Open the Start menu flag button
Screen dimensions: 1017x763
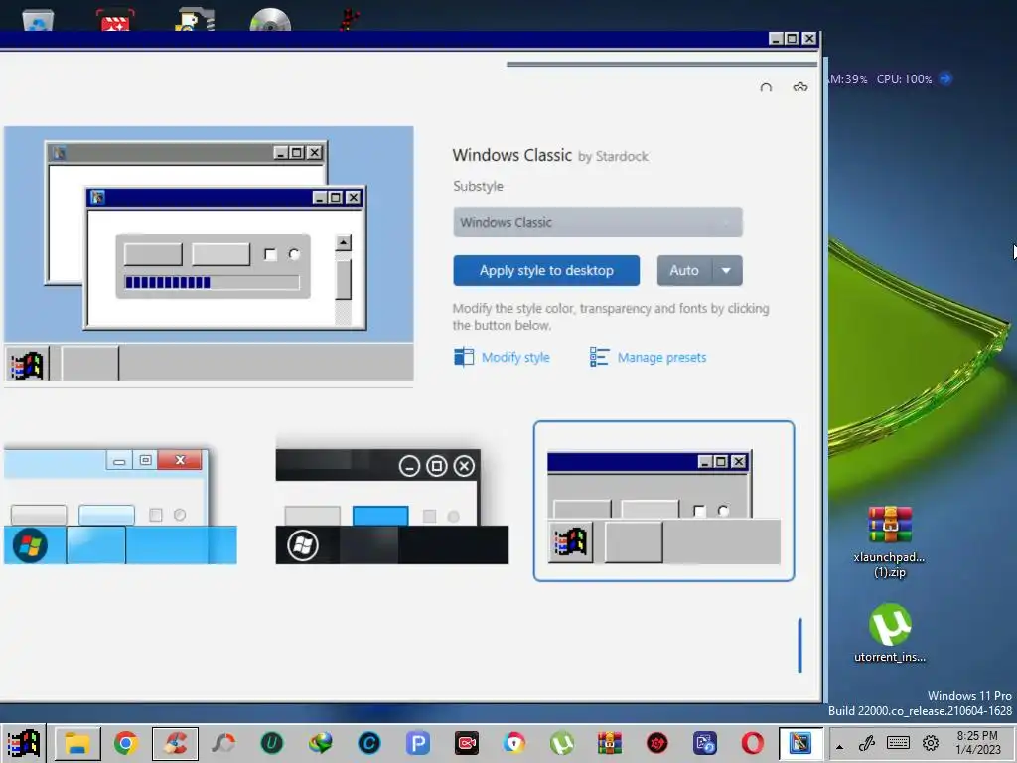click(24, 743)
